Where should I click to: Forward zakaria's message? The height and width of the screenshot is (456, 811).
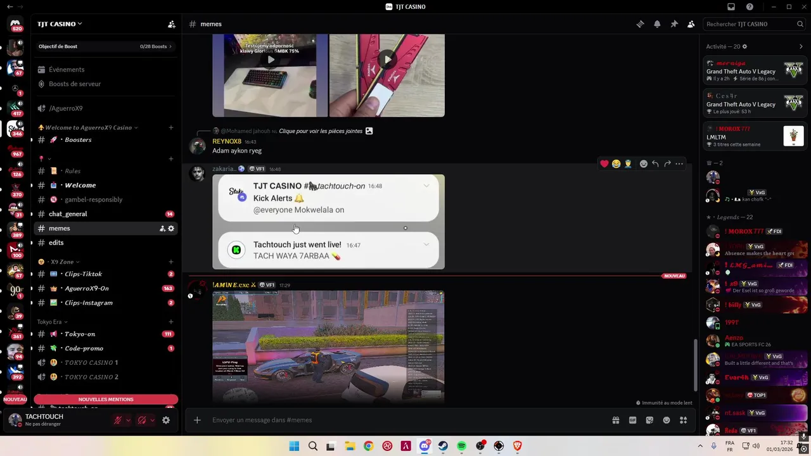point(667,164)
